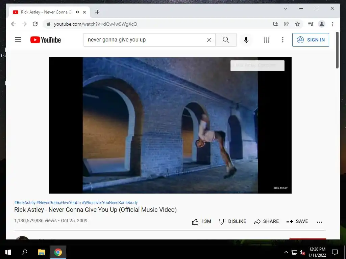Like the video with thumbs up
The width and height of the screenshot is (346, 259).
[x=201, y=221]
